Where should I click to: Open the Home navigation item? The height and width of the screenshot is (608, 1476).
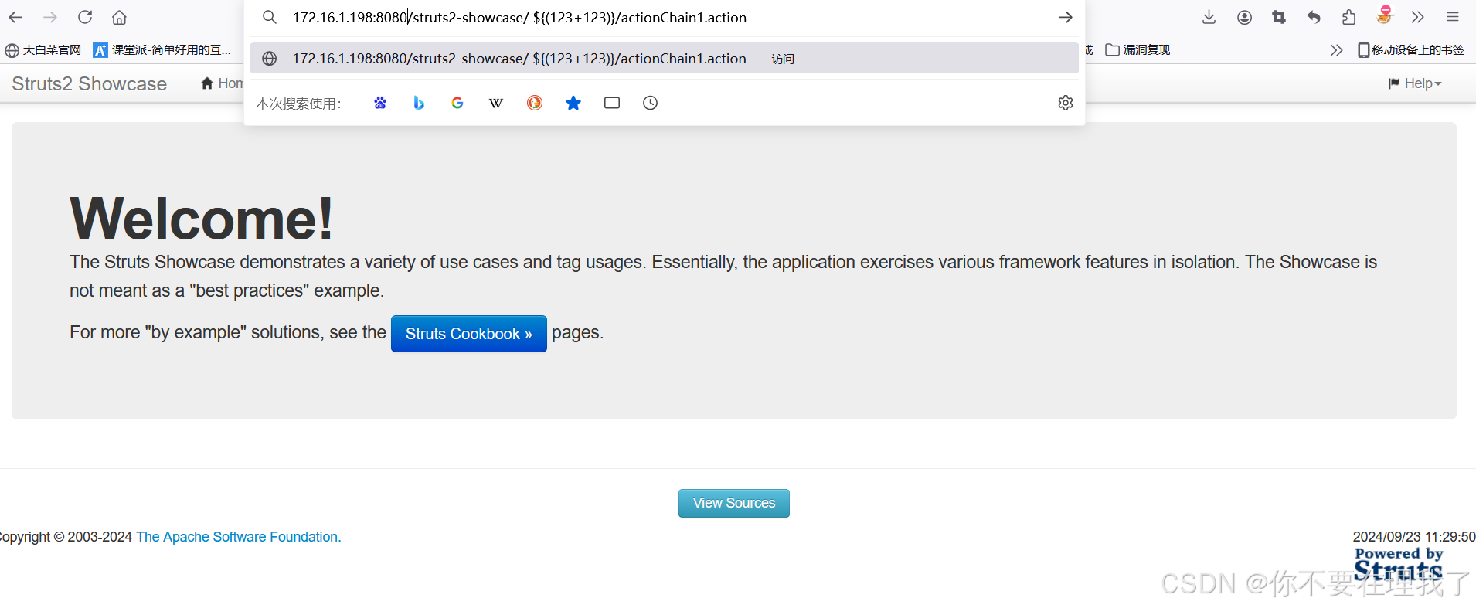point(223,83)
